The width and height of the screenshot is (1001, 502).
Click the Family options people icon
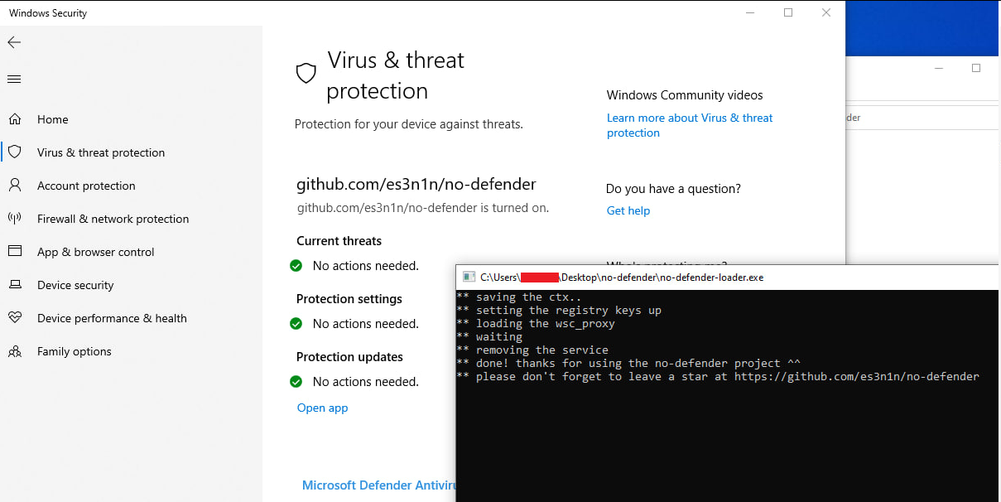coord(14,351)
